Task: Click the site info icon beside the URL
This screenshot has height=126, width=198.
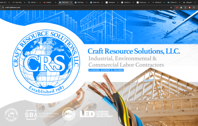Action: [3, 7]
